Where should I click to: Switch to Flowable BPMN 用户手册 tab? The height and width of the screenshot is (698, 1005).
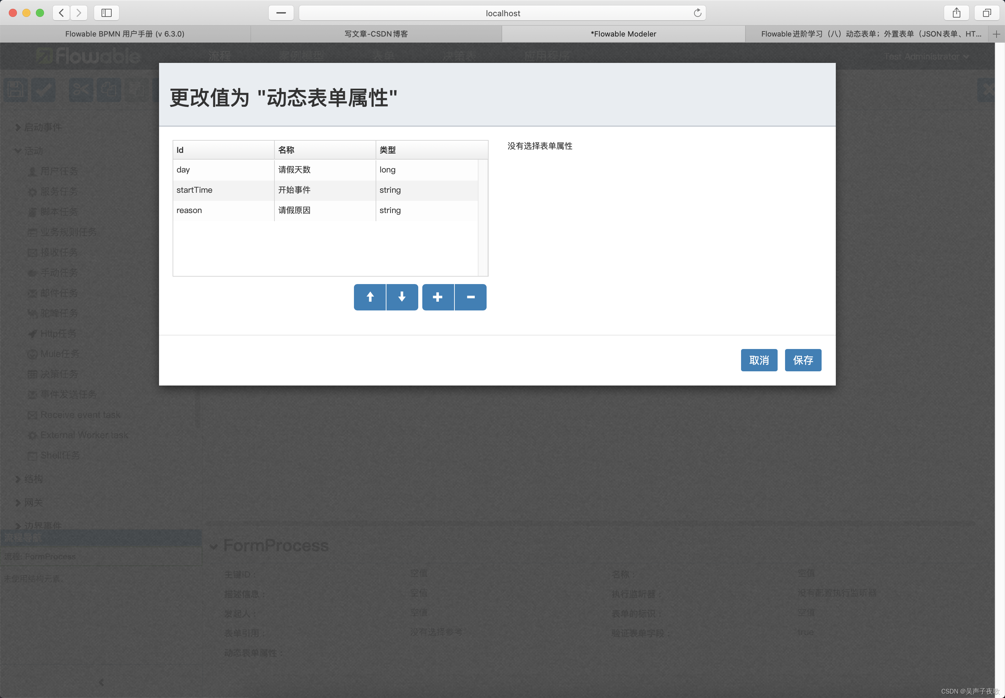[125, 34]
